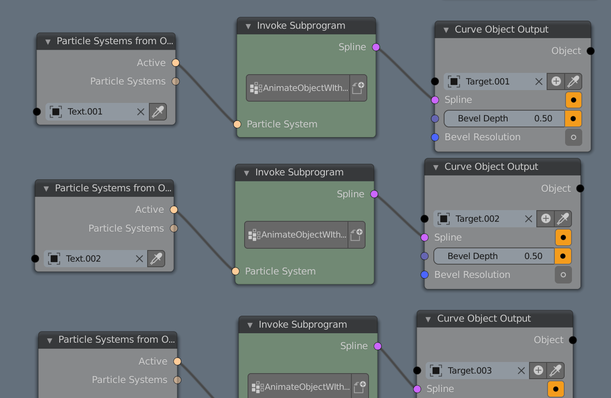The image size is (611, 398).
Task: Click Particle System input socket on top Invoke Subprogram
Action: coord(237,124)
